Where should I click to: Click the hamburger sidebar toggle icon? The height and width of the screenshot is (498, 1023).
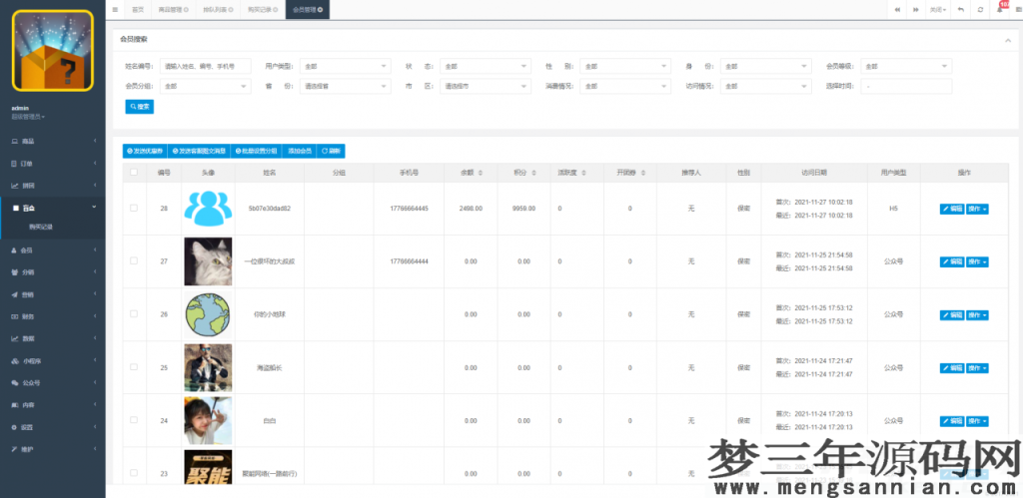click(116, 9)
